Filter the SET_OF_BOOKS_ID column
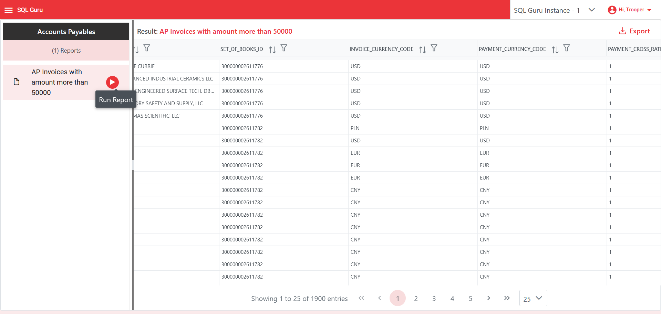The height and width of the screenshot is (314, 661). [x=284, y=48]
